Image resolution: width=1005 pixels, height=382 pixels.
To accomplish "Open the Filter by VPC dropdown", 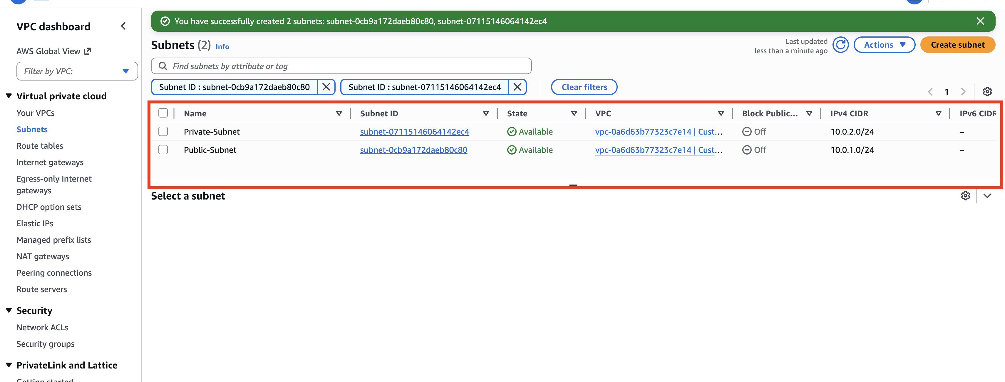I will pos(77,71).
